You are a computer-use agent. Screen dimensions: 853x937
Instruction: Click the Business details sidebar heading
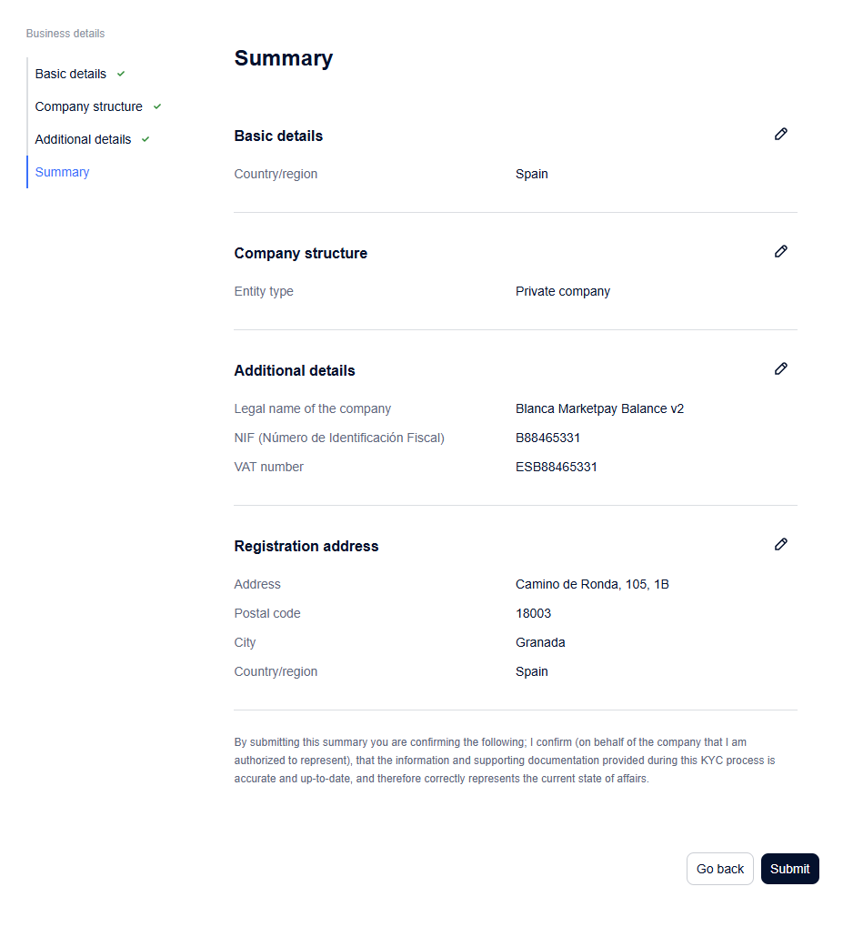(x=65, y=34)
